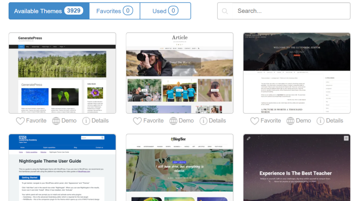
Task: Switch to the Favorites tab
Action: [x=115, y=11]
